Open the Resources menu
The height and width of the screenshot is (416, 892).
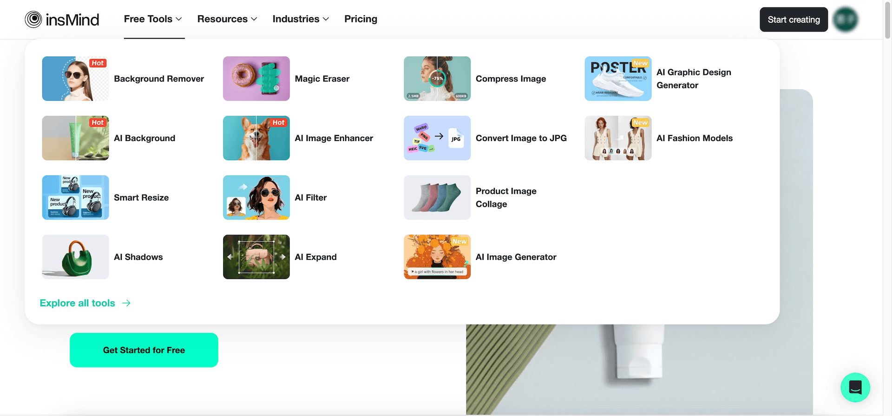click(227, 19)
